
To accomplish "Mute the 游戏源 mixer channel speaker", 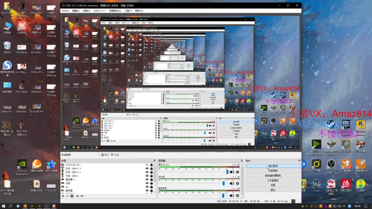I will click(x=232, y=183).
